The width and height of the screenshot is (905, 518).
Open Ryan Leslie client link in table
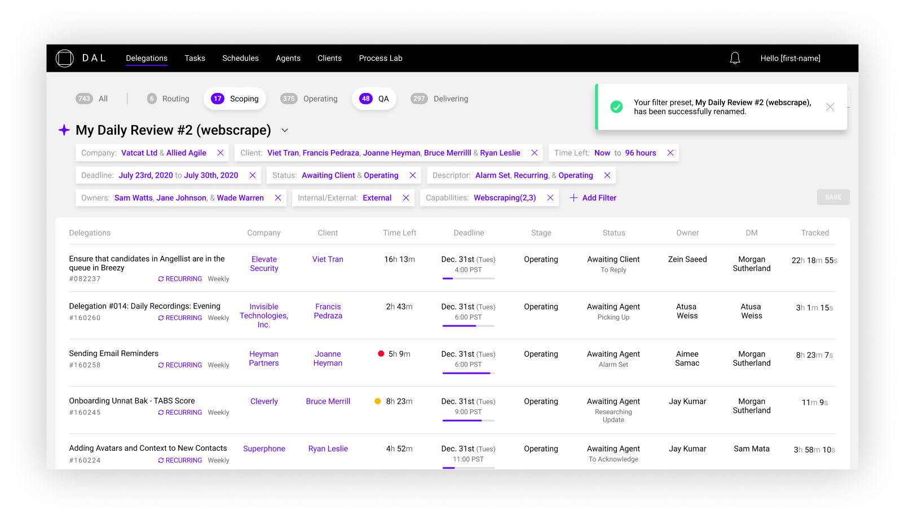328,449
